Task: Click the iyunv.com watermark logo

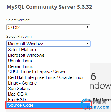Action: tap(95, 104)
